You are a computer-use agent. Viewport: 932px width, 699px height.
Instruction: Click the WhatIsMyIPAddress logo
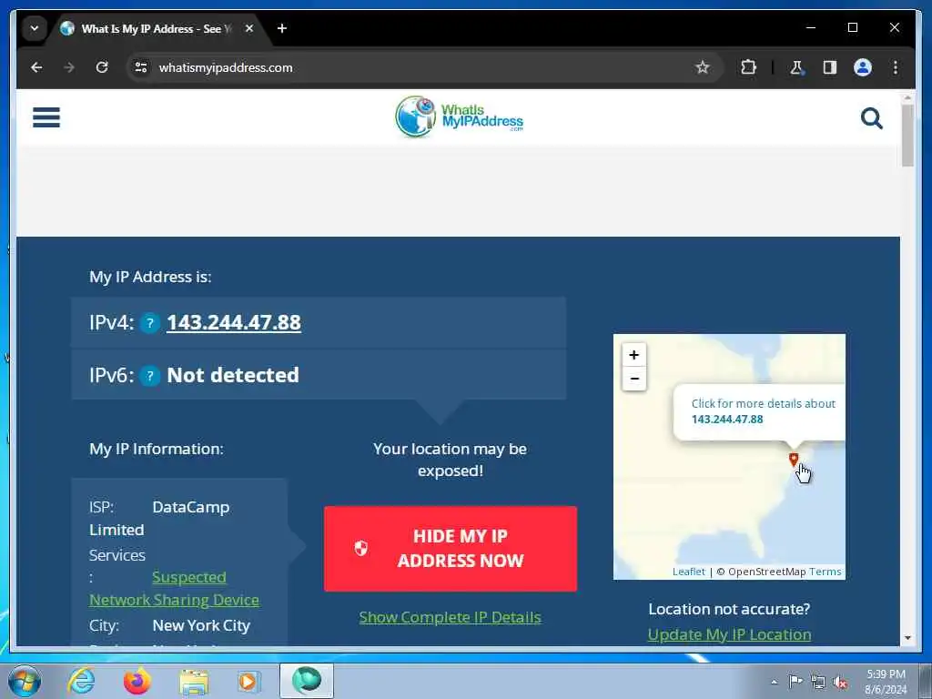pyautogui.click(x=459, y=116)
